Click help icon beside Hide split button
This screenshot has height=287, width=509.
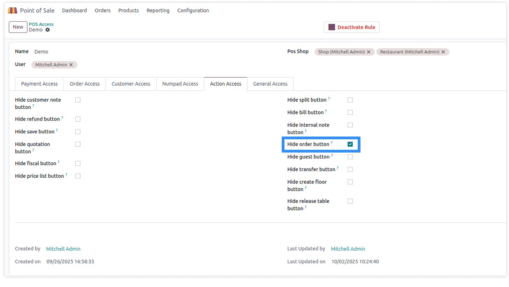(x=329, y=99)
